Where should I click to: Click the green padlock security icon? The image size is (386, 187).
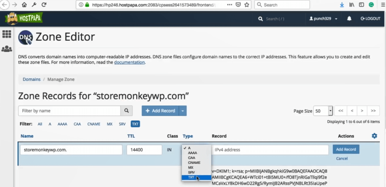tap(87, 5)
